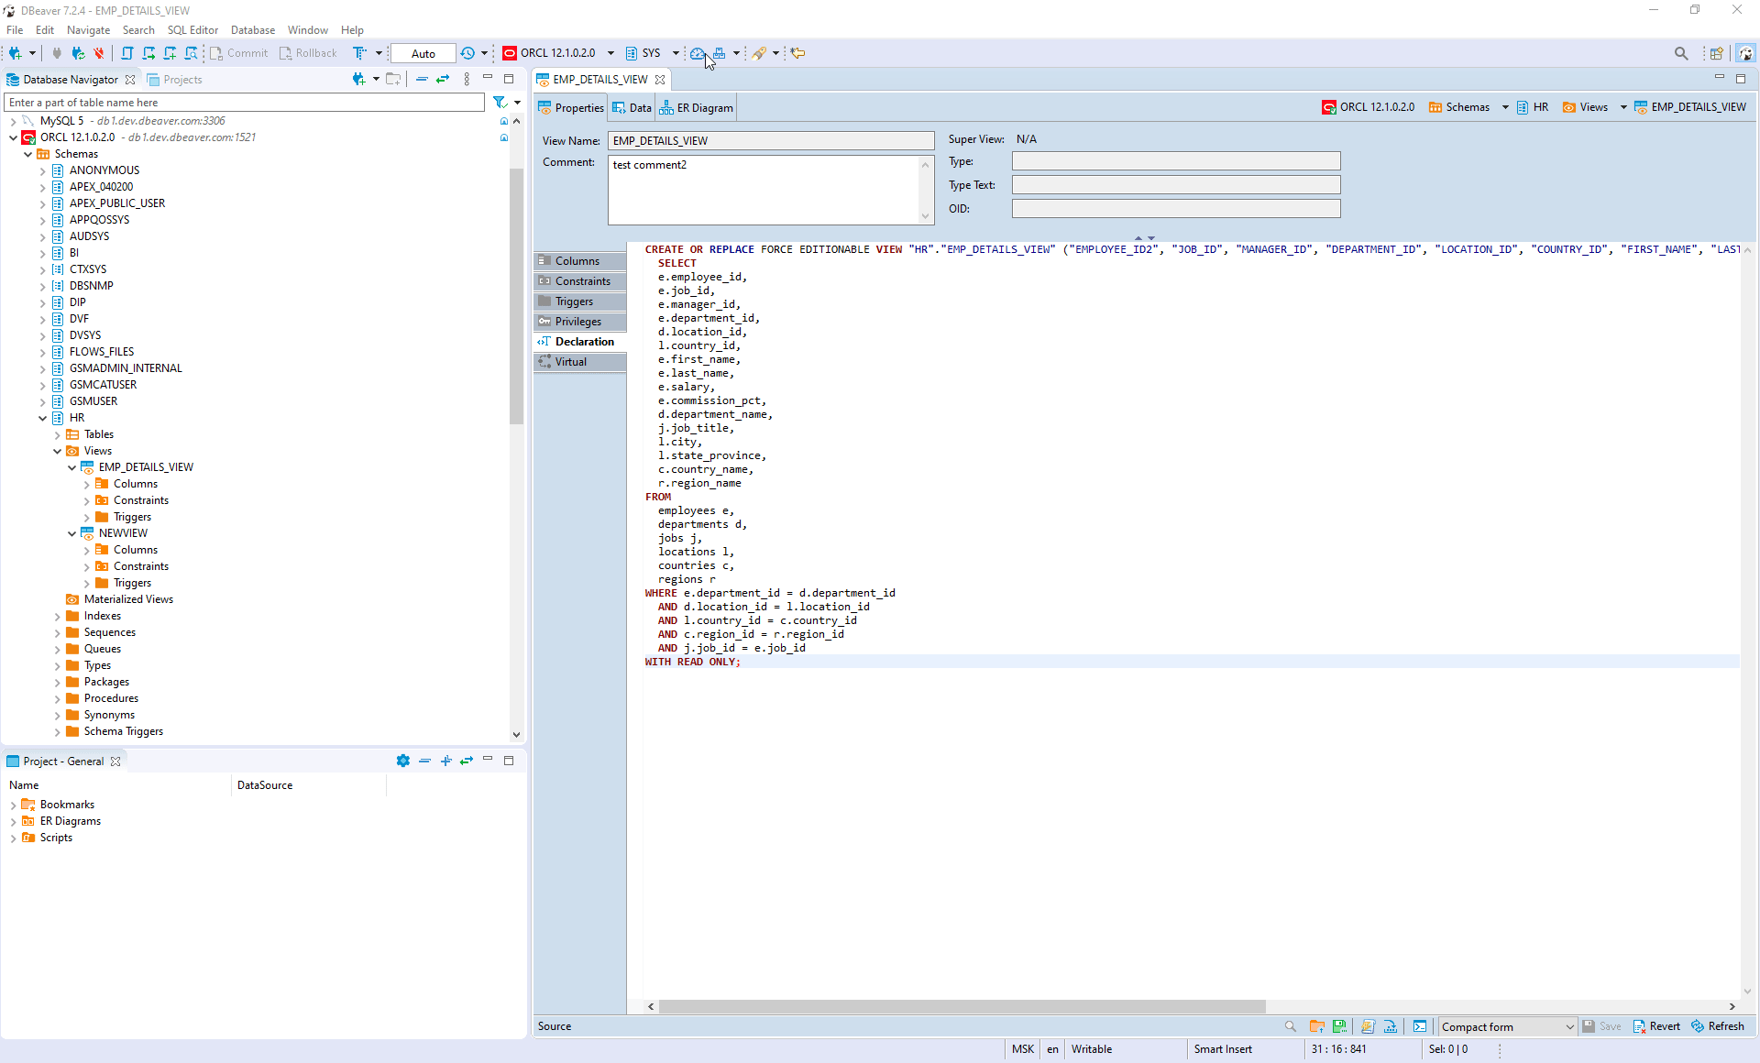Viewport: 1760px width, 1063px height.
Task: Open the Declaration tab icon in the view panel
Action: [x=543, y=341]
